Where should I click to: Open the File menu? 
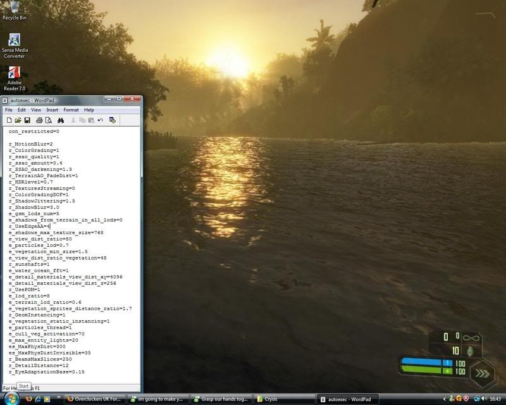coord(9,110)
